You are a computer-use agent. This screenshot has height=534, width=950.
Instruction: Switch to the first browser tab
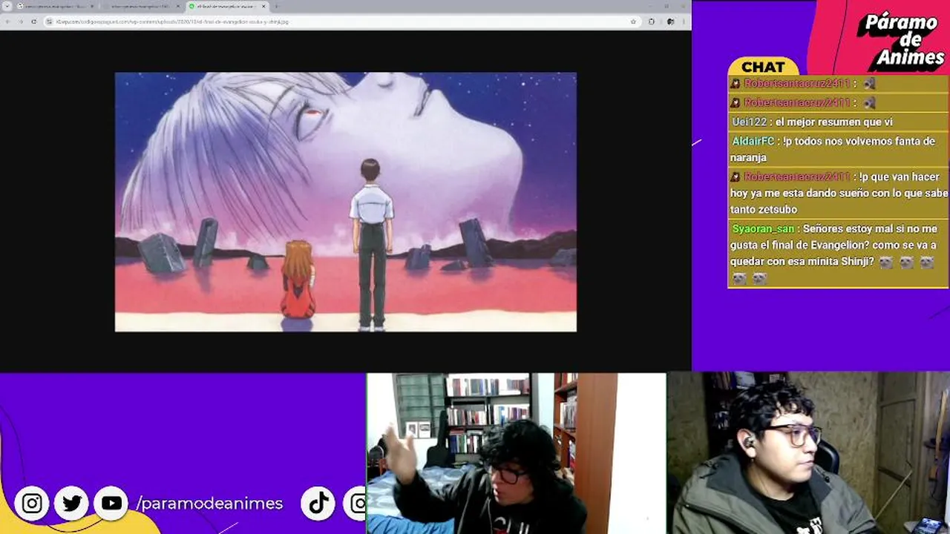(x=54, y=6)
